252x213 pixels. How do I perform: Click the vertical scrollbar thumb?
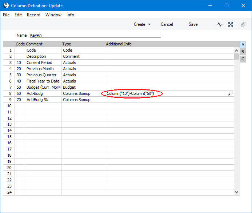236,57
